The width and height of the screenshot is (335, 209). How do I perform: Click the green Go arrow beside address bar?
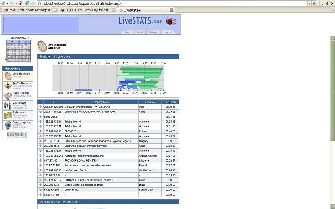[315, 3]
